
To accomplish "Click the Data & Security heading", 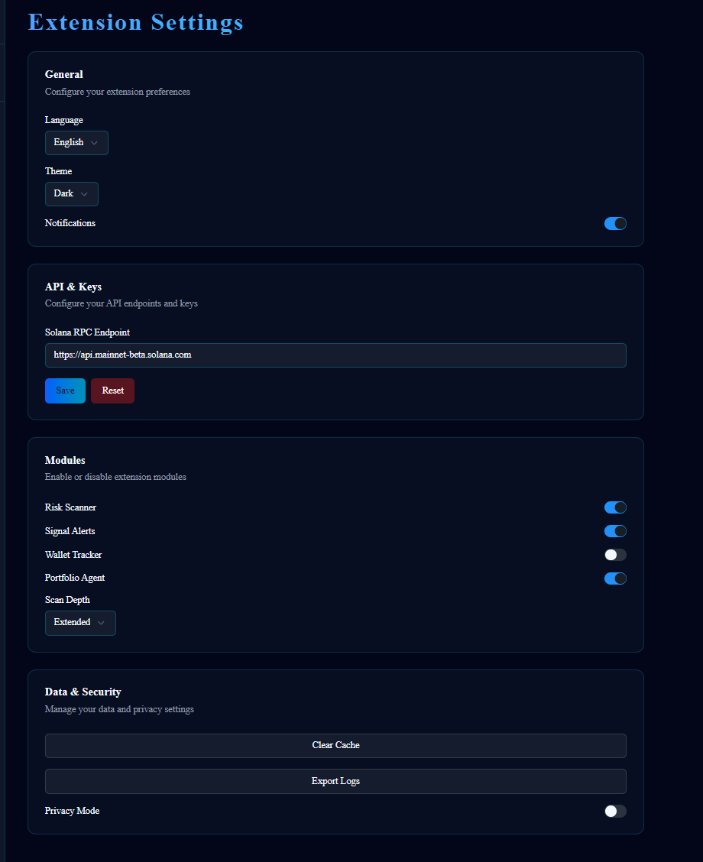I will point(83,692).
